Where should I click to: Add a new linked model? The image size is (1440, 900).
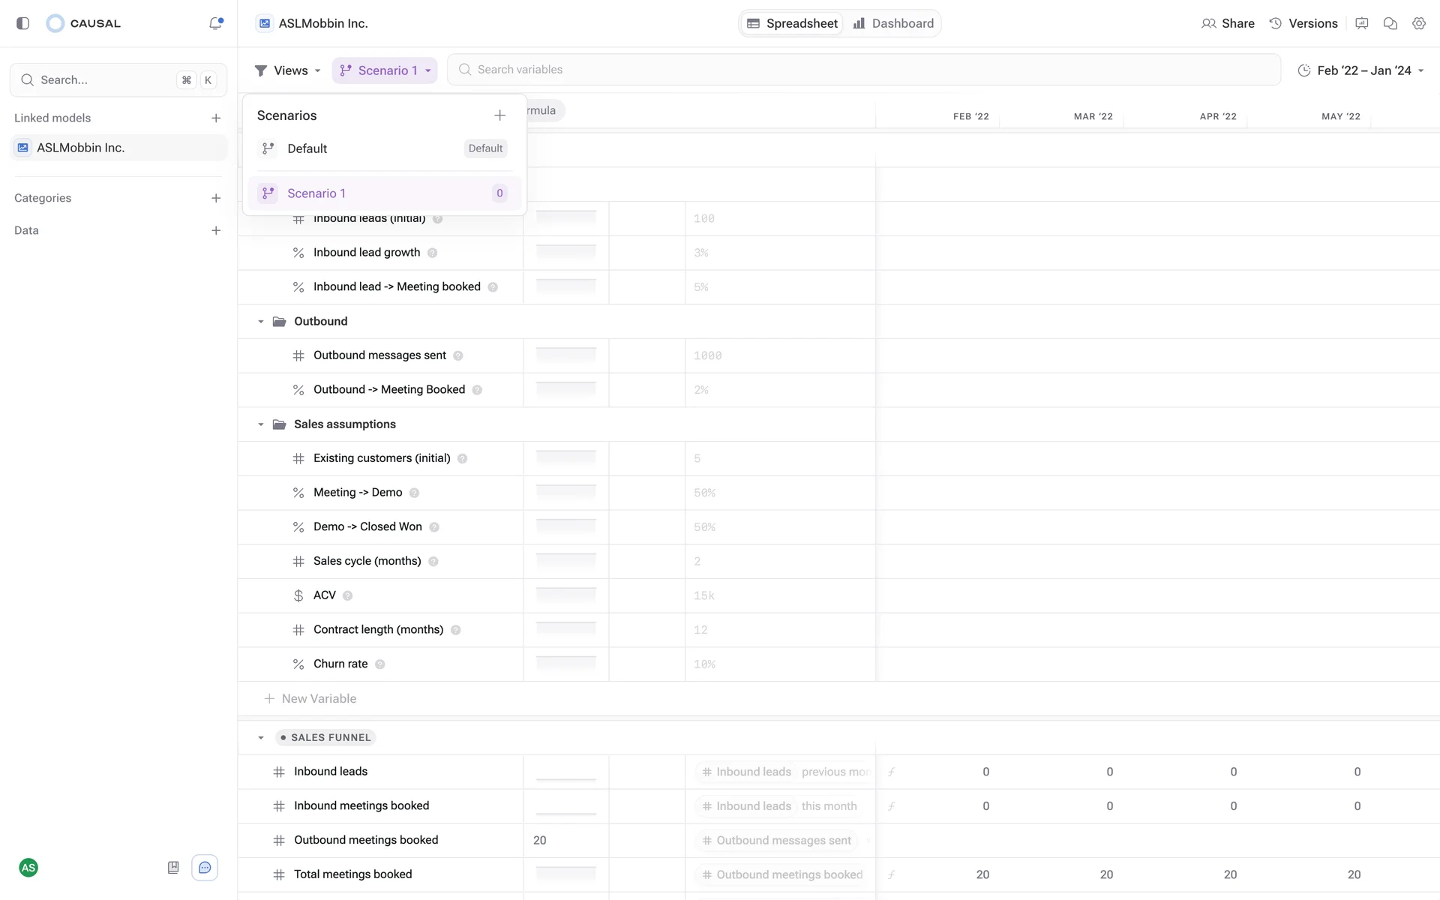216,118
